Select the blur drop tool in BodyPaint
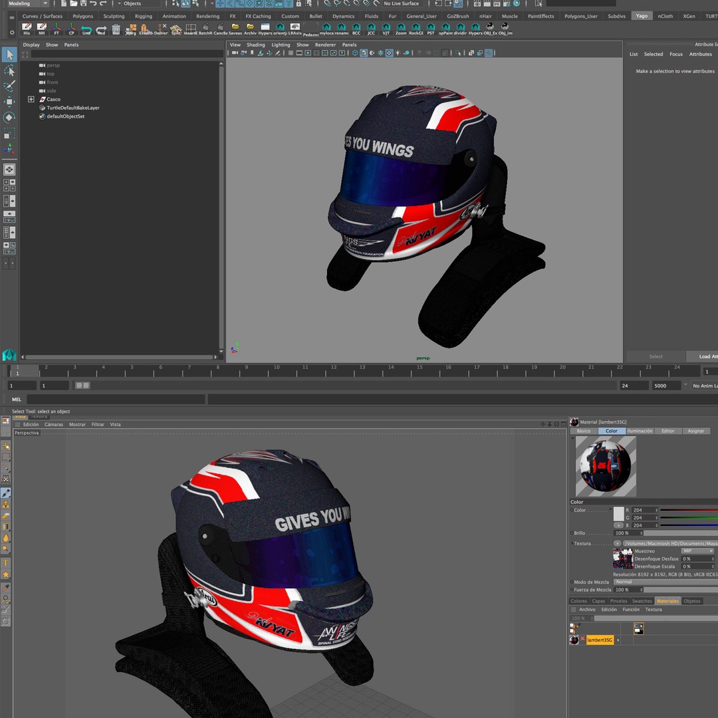Viewport: 718px width, 718px height. click(6, 538)
